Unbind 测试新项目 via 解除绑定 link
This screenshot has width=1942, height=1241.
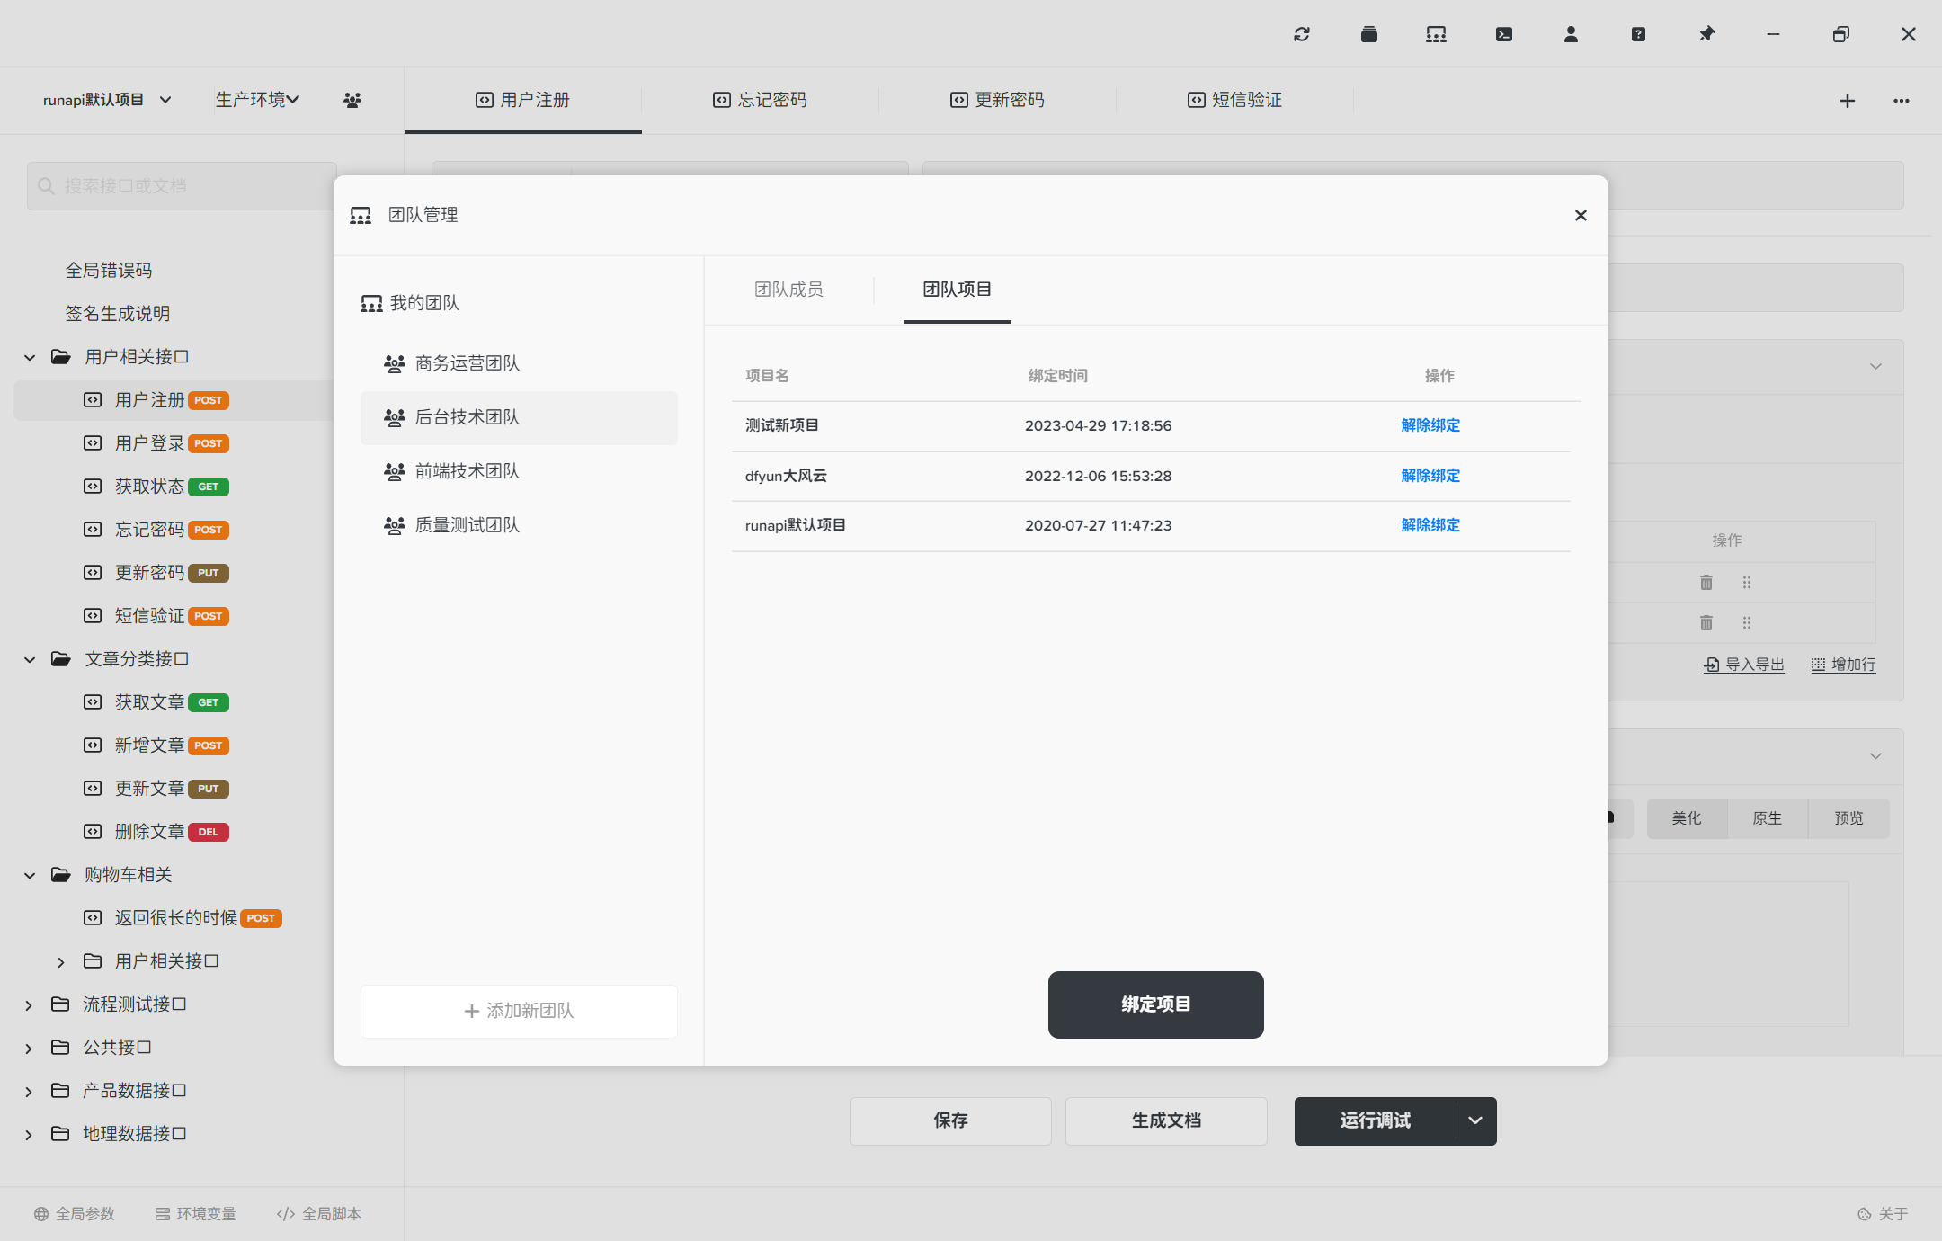(x=1430, y=425)
